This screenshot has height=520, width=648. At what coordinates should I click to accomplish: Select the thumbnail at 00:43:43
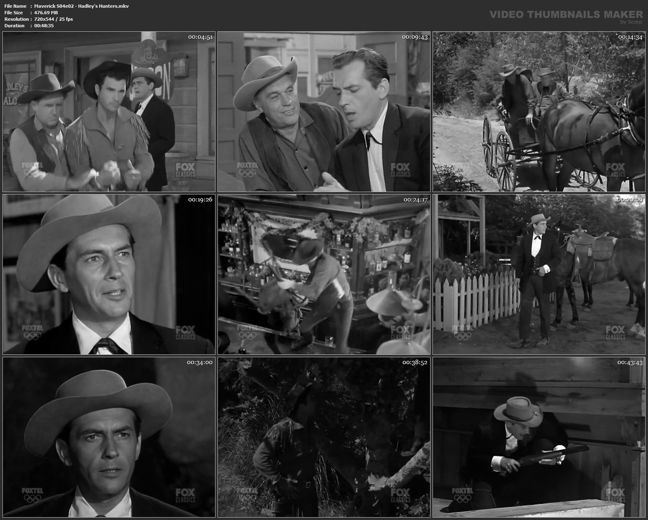(x=539, y=437)
